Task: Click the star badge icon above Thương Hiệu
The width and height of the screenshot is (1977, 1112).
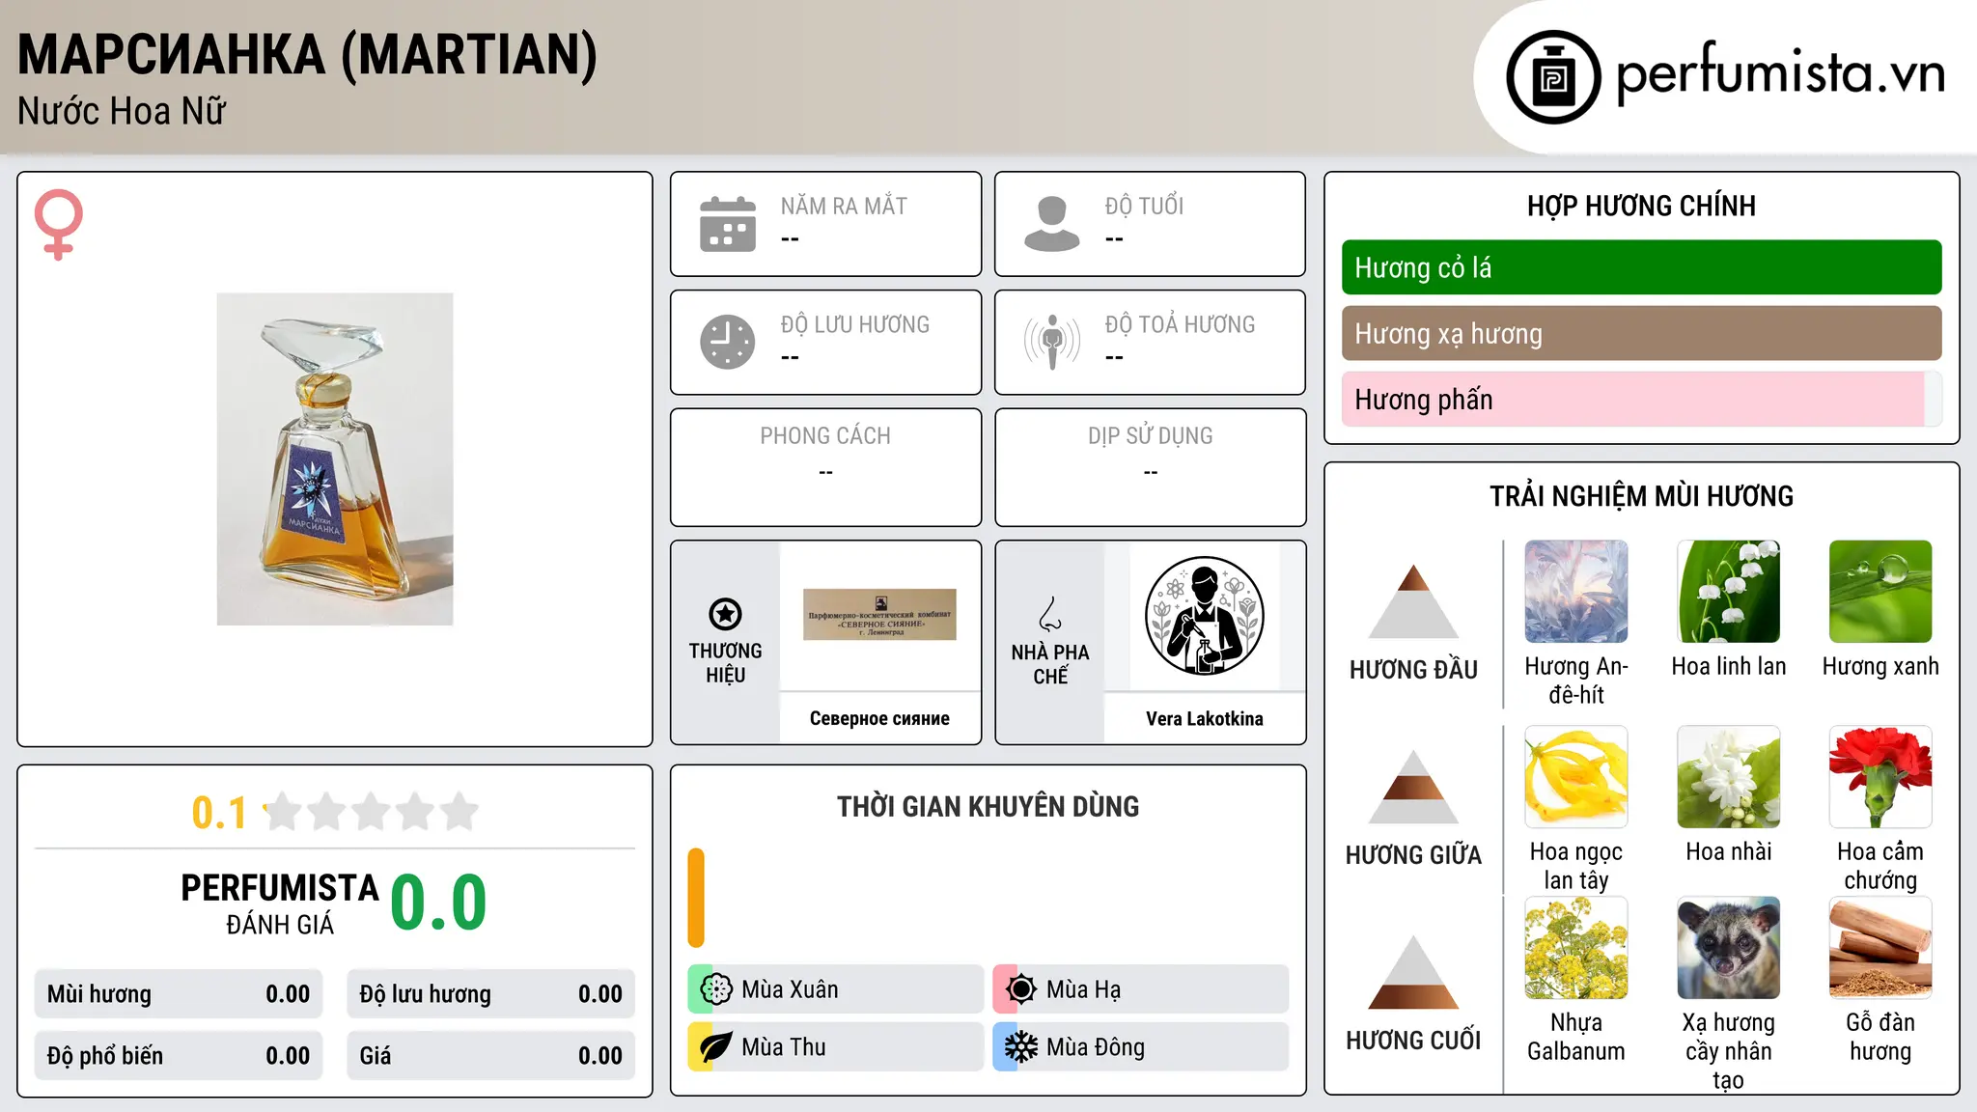Action: tap(725, 614)
